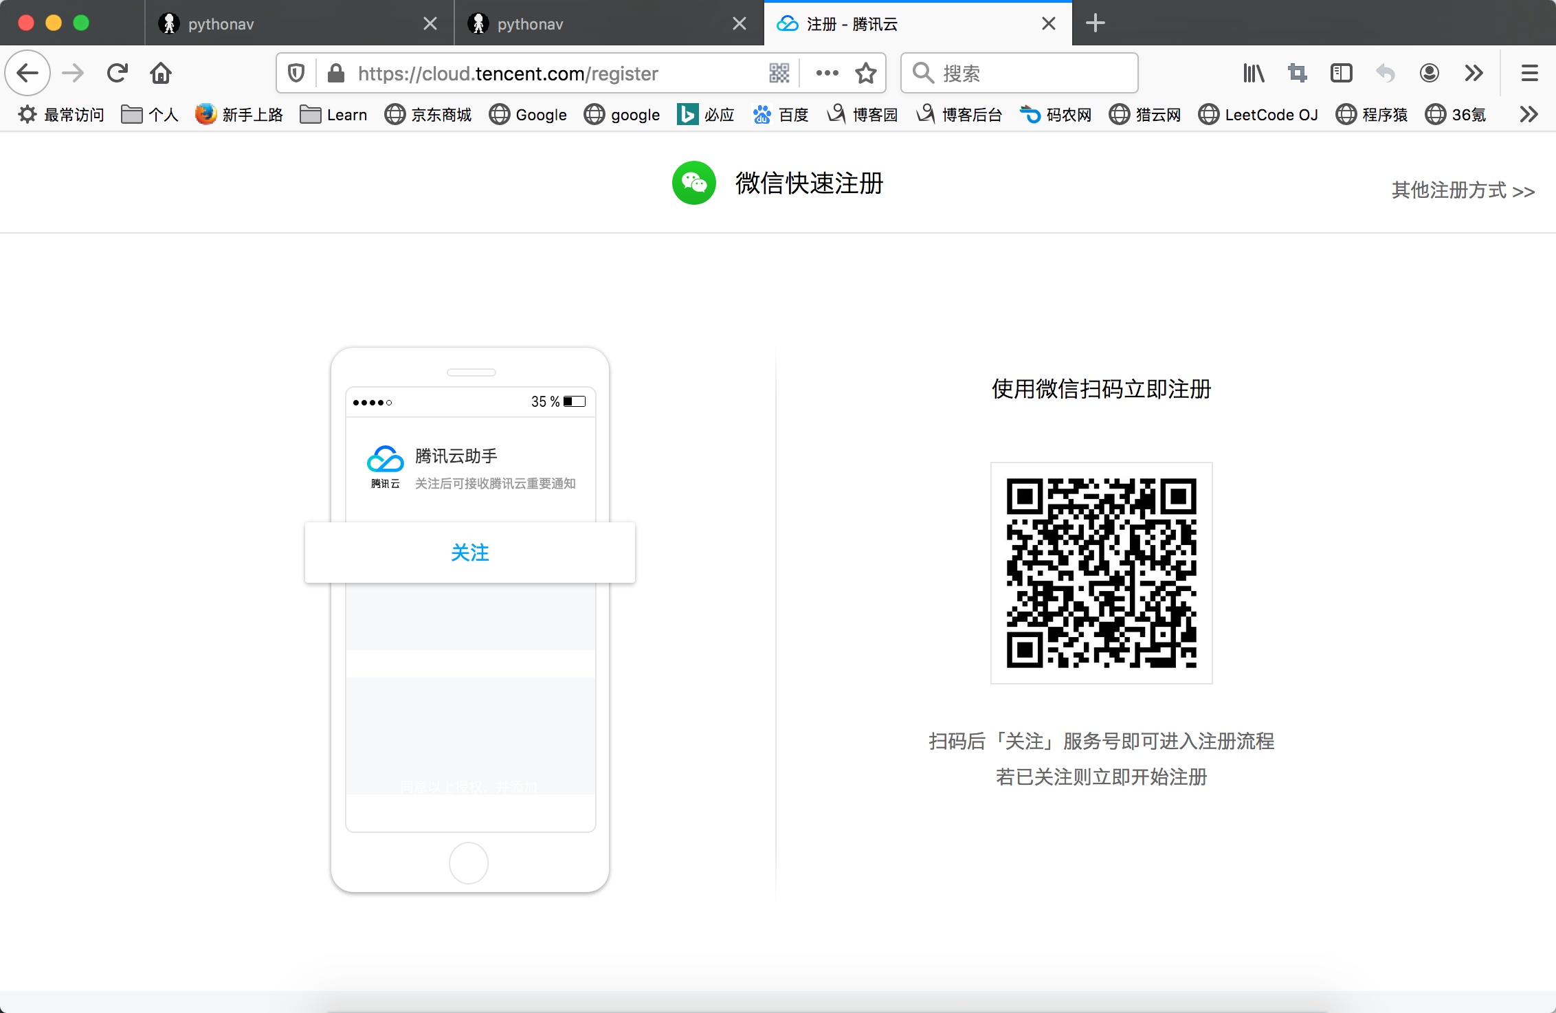Click the undo arrow toolbar icon
This screenshot has height=1013, width=1556.
pos(1386,73)
